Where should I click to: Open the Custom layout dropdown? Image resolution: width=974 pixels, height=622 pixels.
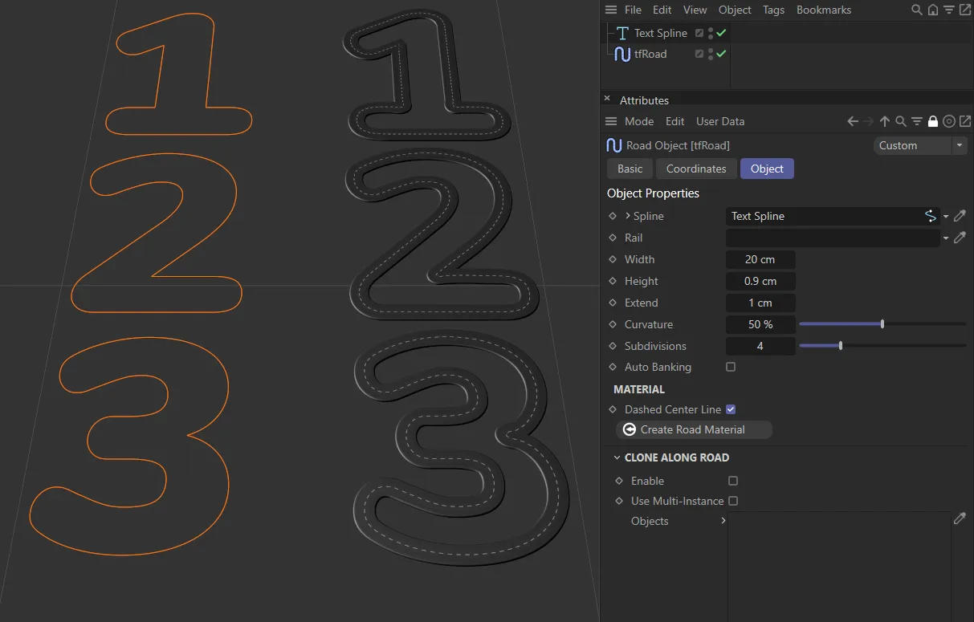[919, 145]
